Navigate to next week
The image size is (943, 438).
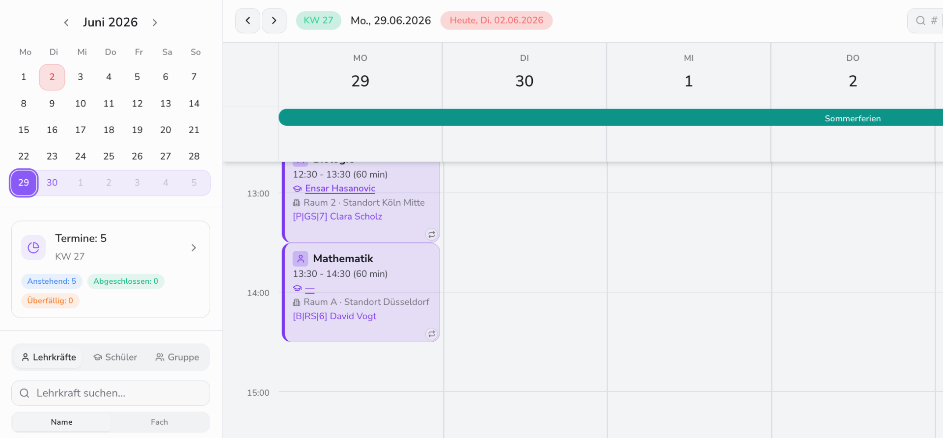pyautogui.click(x=274, y=21)
